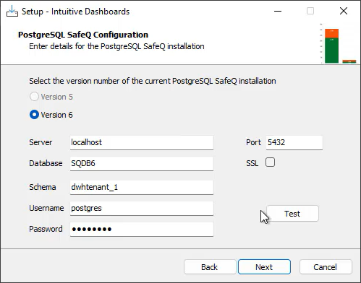
Task: Cancel the setup wizard
Action: (x=326, y=267)
